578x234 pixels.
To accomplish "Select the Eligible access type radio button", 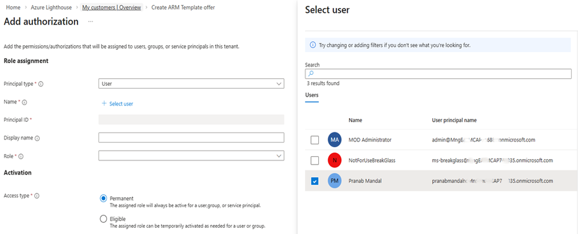I will click(104, 219).
